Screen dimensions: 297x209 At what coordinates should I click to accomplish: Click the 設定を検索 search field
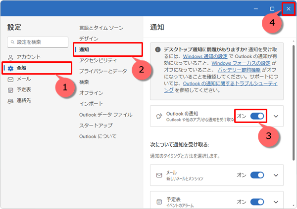(x=38, y=42)
